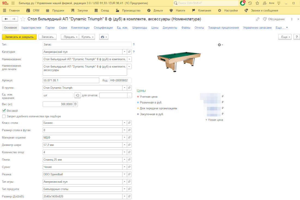Enable Запрет дробного количества при подборе
Screen dimensions: 300x200
pos(4,116)
